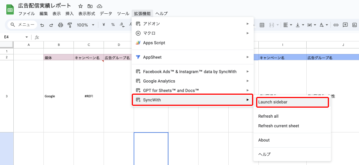Open the ツール menu
This screenshot has width=359, height=165.
click(x=123, y=13)
